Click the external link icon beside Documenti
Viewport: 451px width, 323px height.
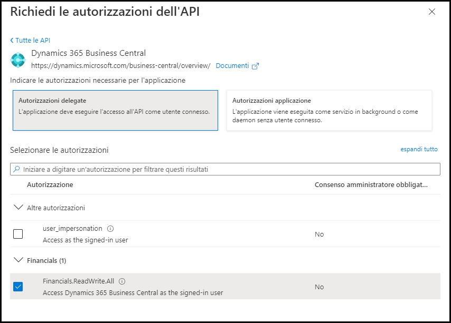coord(256,66)
